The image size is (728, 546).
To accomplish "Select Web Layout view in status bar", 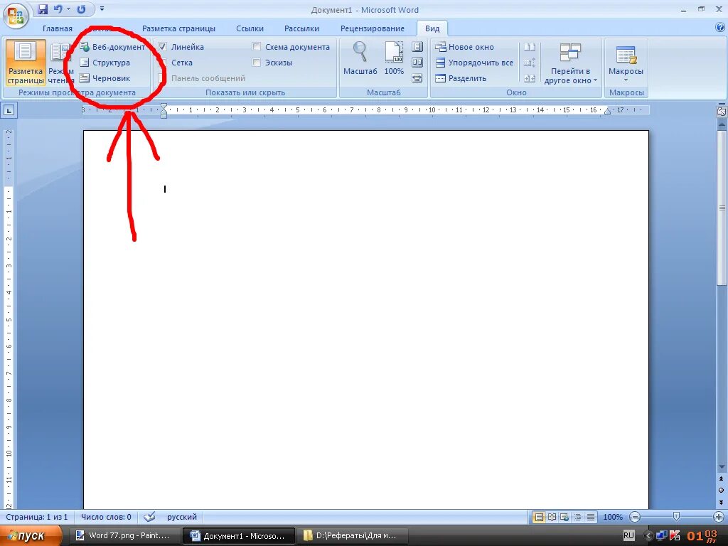I will click(x=564, y=517).
